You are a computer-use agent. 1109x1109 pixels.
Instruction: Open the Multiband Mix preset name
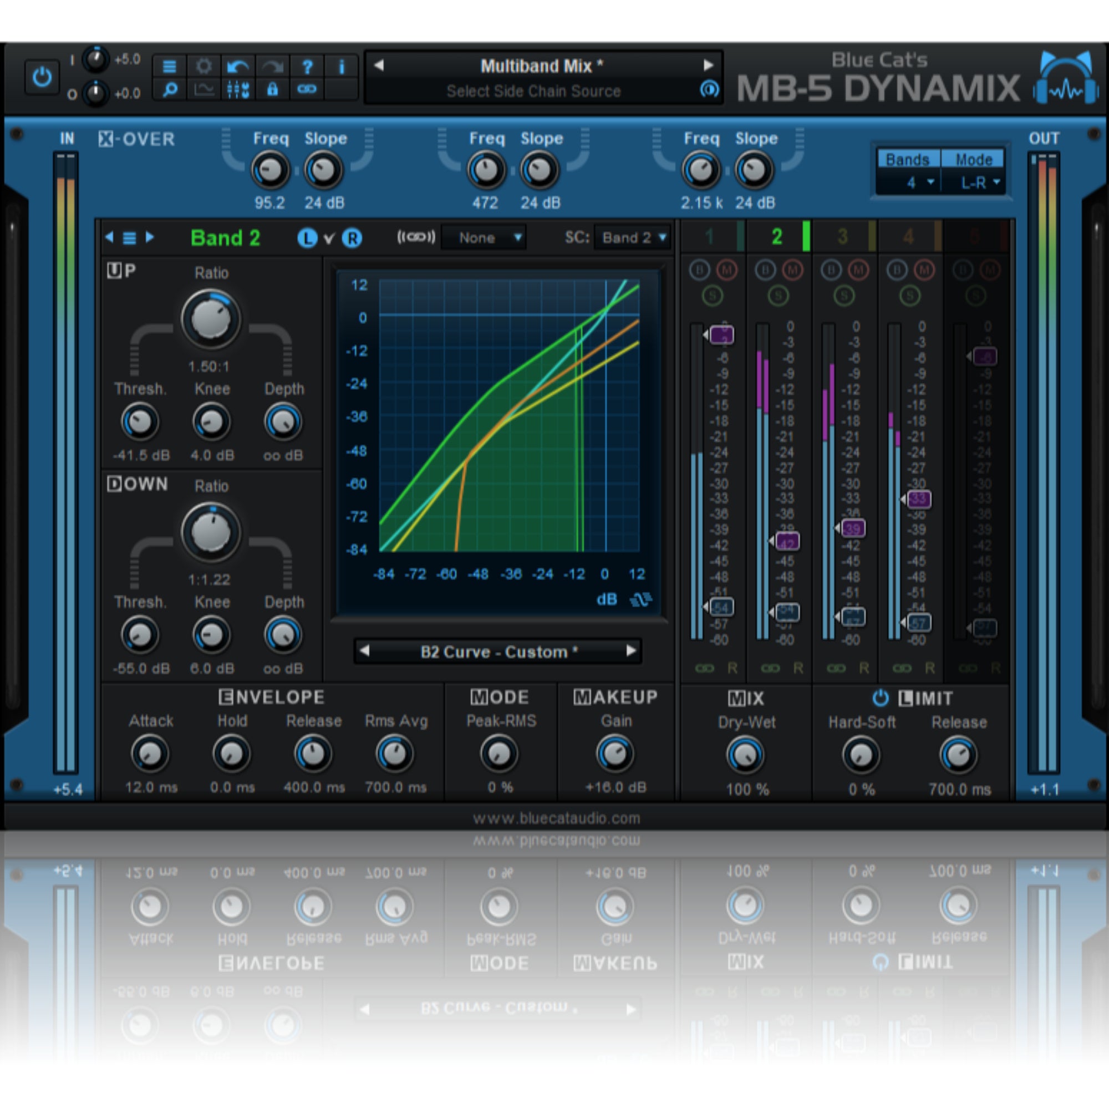point(542,66)
